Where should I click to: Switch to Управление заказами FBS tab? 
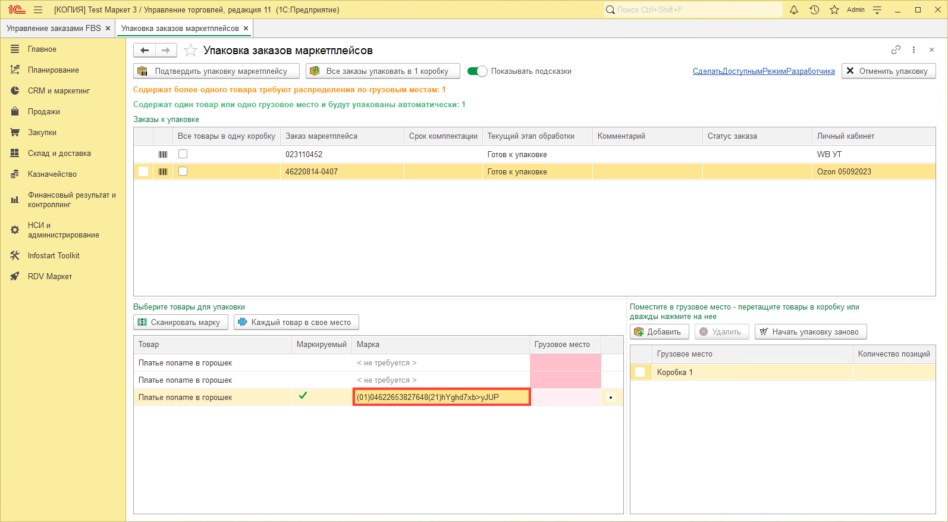[x=54, y=29]
